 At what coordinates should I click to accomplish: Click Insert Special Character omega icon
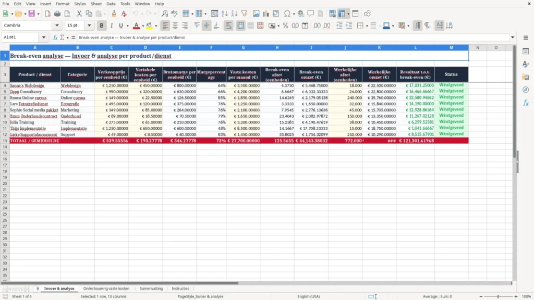click(x=287, y=14)
